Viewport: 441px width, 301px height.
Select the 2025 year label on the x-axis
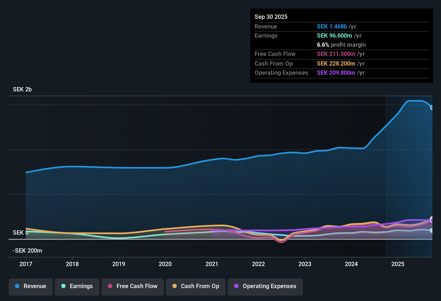[398, 264]
